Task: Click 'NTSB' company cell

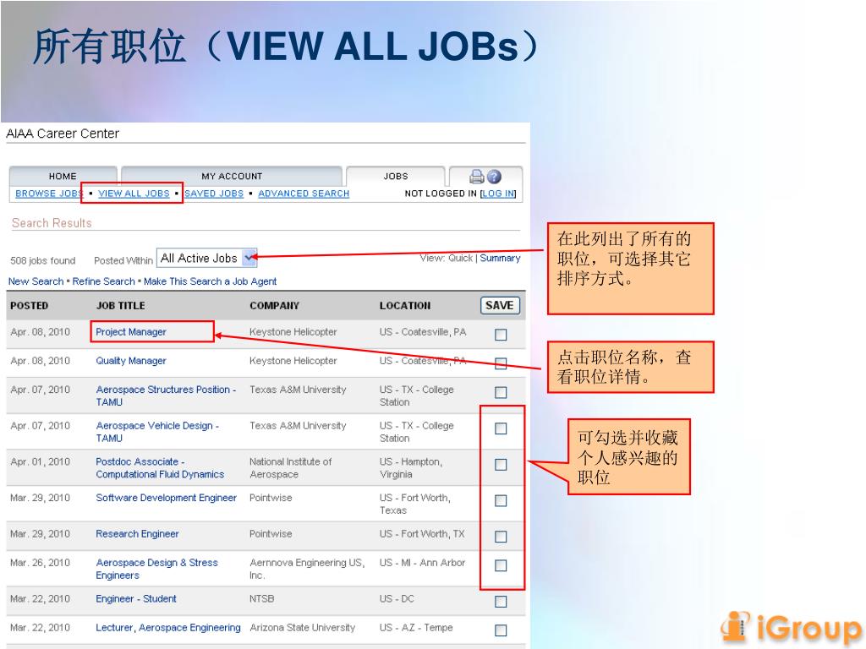Action: coord(262,599)
